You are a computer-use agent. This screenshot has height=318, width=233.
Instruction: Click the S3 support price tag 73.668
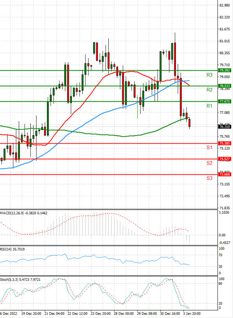point(224,174)
